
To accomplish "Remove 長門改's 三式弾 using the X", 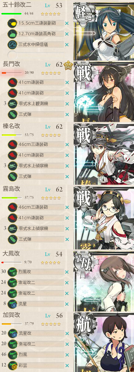I will (67, 115).
